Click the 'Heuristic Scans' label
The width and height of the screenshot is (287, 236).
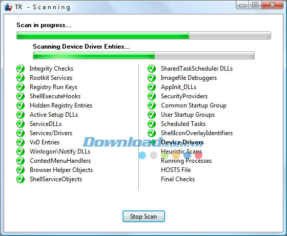coord(181,152)
